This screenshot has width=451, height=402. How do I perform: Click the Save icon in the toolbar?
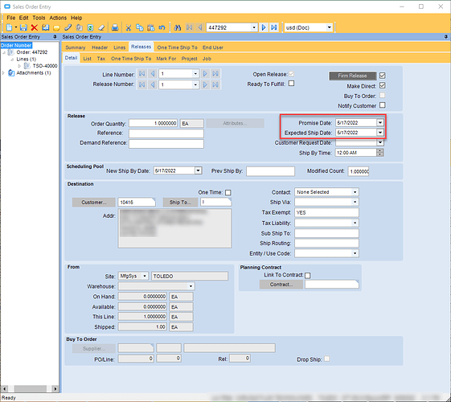(x=23, y=27)
